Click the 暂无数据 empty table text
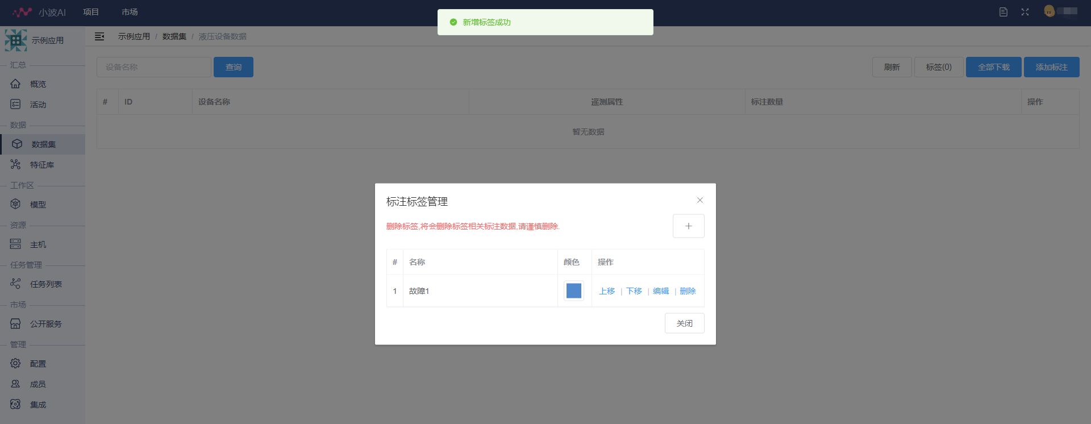Image resolution: width=1091 pixels, height=424 pixels. 588,132
